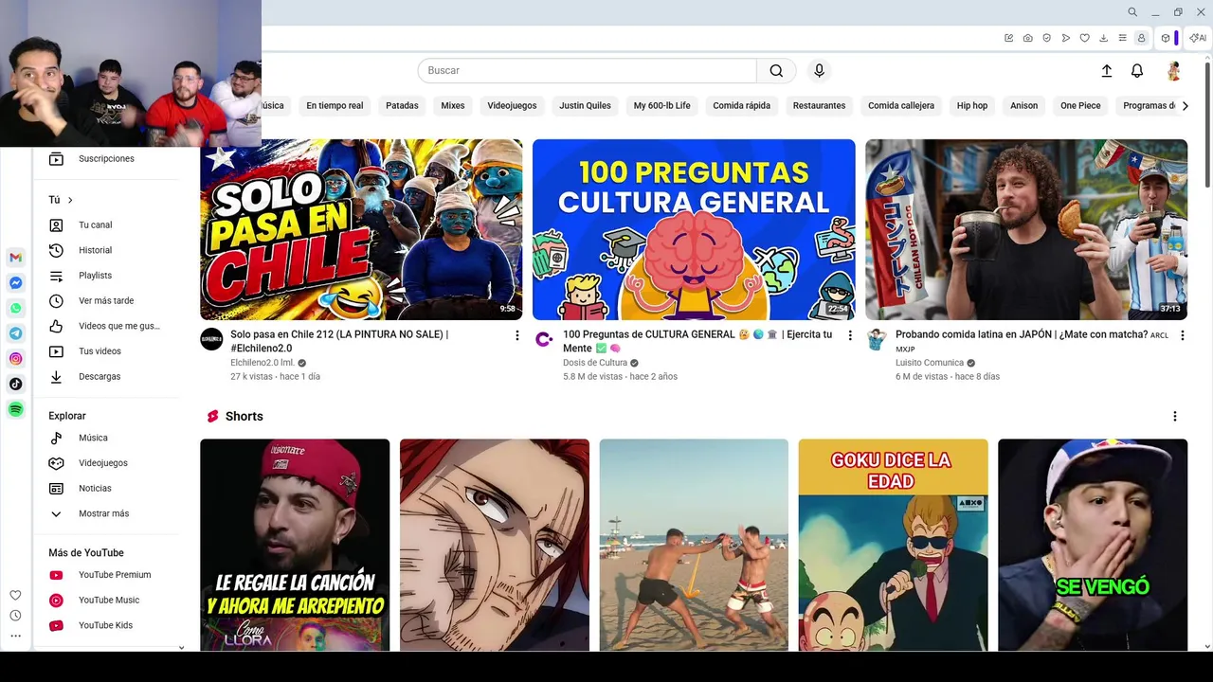Open the YouTube account avatar menu
This screenshot has height=682, width=1213.
[x=1173, y=70]
